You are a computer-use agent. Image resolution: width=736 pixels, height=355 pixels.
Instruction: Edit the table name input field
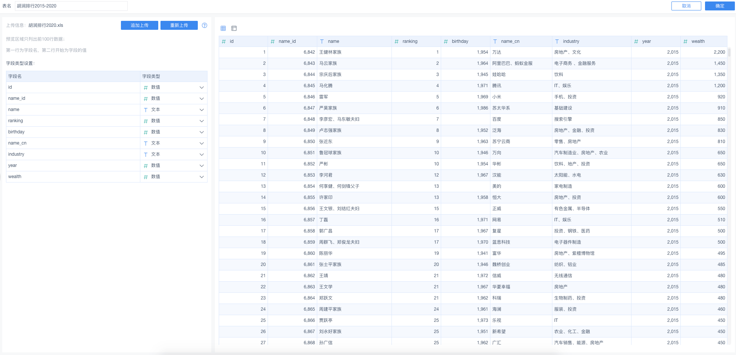pyautogui.click(x=71, y=6)
